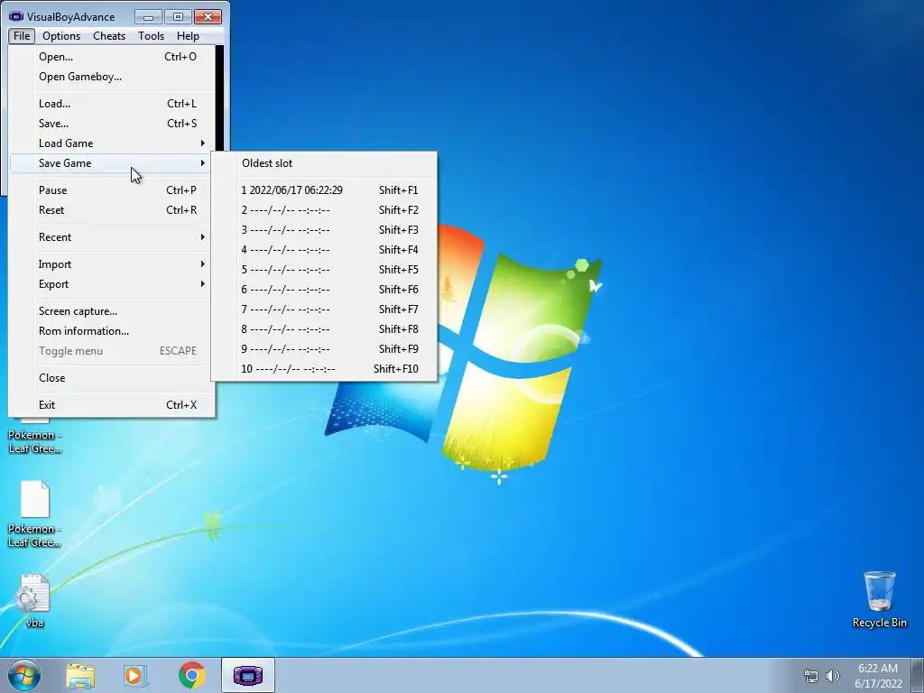The image size is (924, 693).
Task: Choose Screen capture... entry
Action: point(112,311)
